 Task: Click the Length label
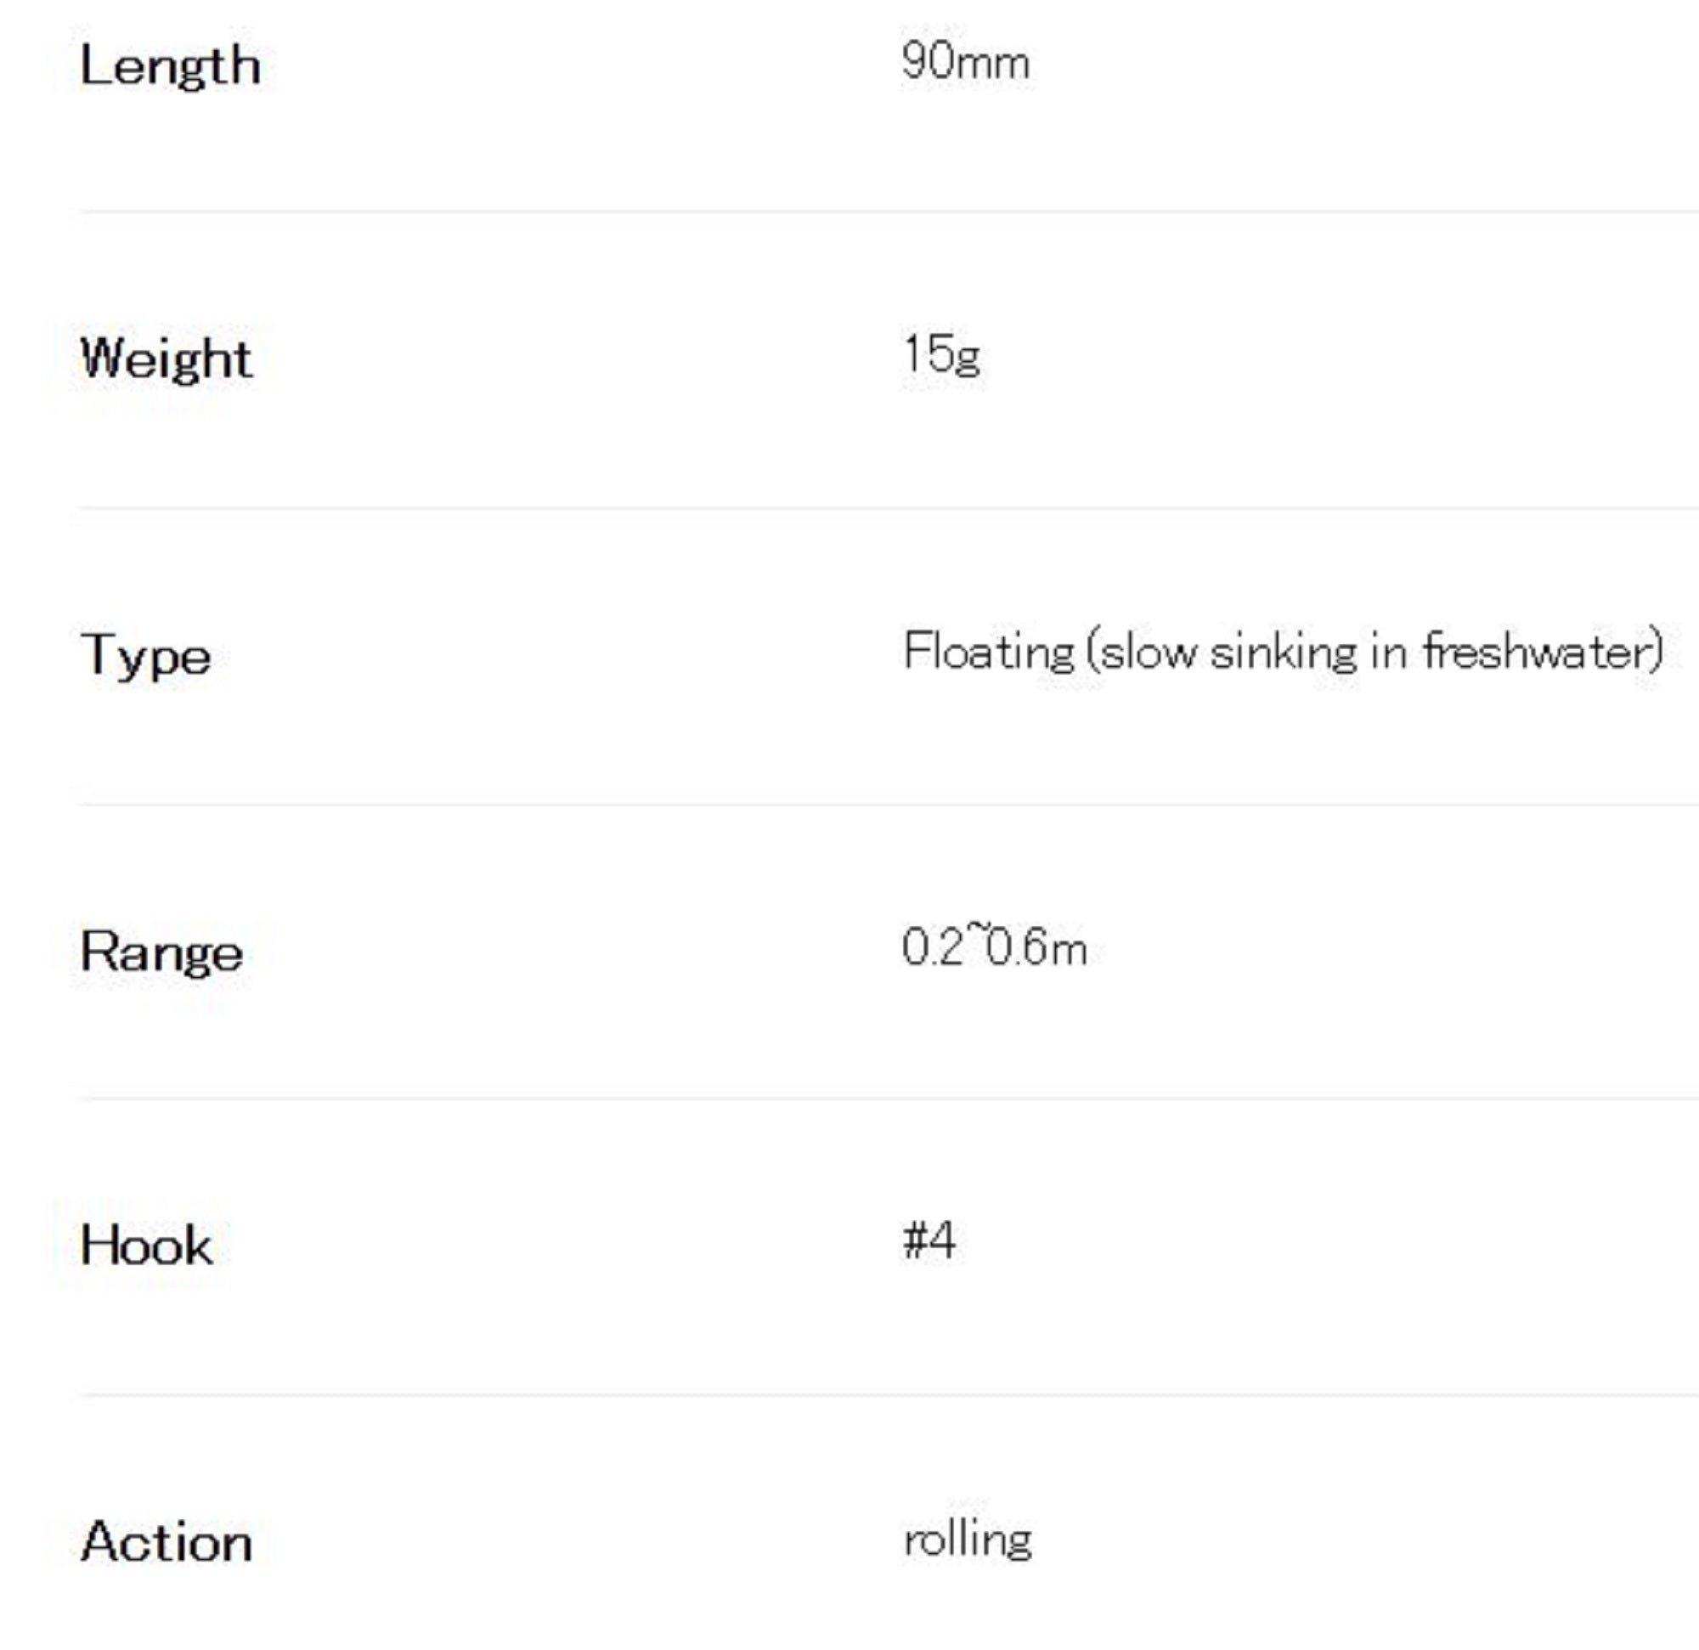pyautogui.click(x=170, y=66)
